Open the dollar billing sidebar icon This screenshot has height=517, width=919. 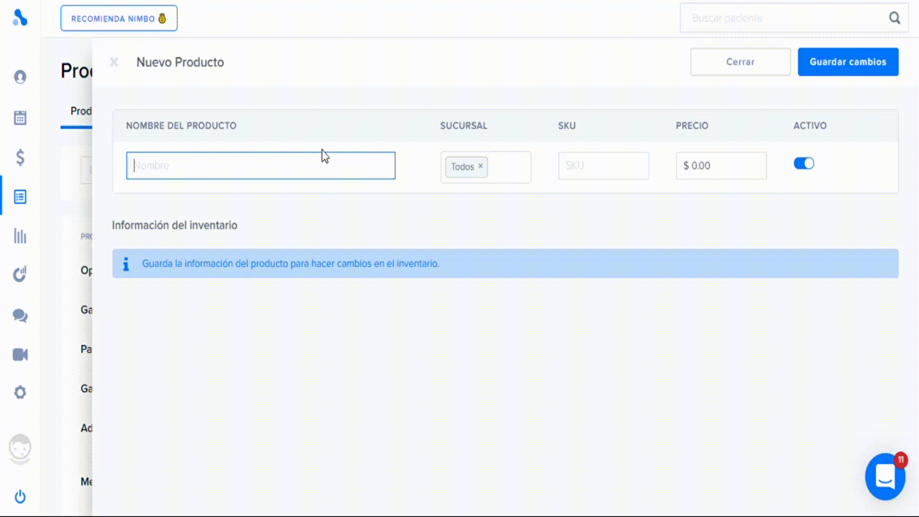tap(20, 157)
